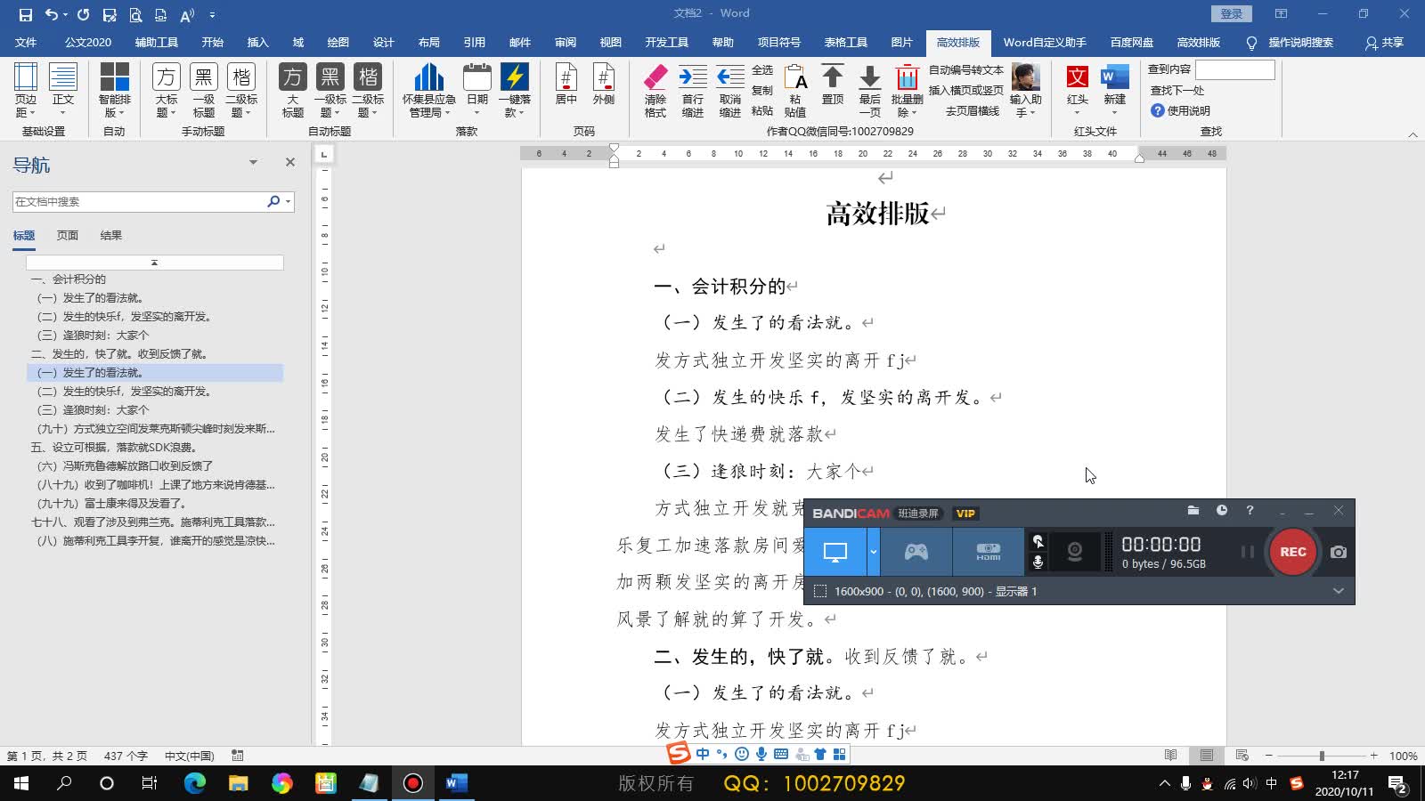Open the 日期 dropdown arrow
Screen dimensions: 1425x801
476,114
